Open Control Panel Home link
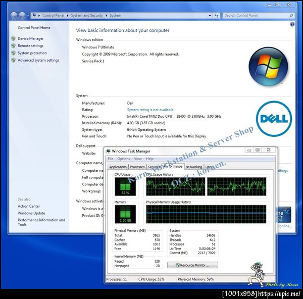This screenshot has height=299, width=303. (x=34, y=28)
